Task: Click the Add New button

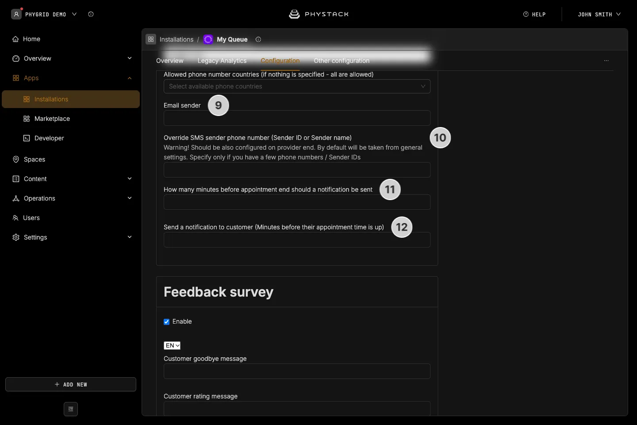Action: coord(71,384)
